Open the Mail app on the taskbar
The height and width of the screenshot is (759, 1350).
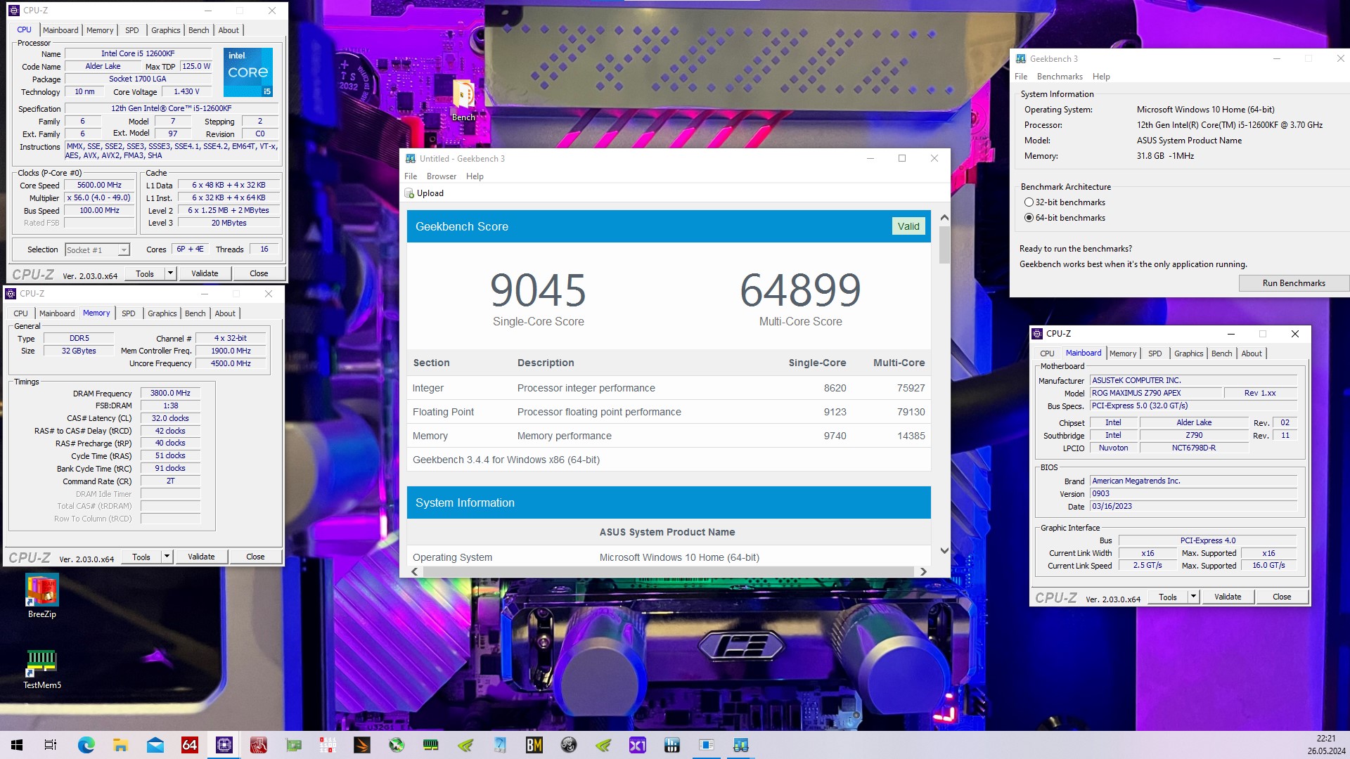(x=155, y=745)
